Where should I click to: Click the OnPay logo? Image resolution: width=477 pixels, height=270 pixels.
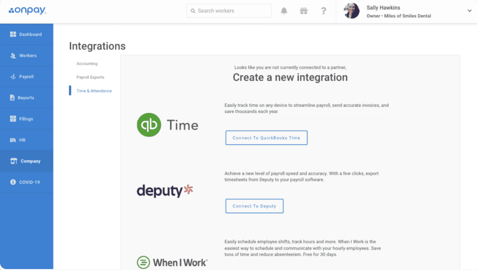27,10
